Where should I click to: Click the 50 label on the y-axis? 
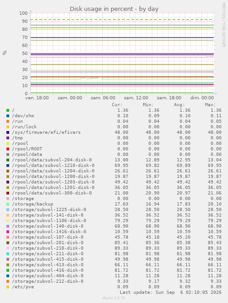(25, 53)
